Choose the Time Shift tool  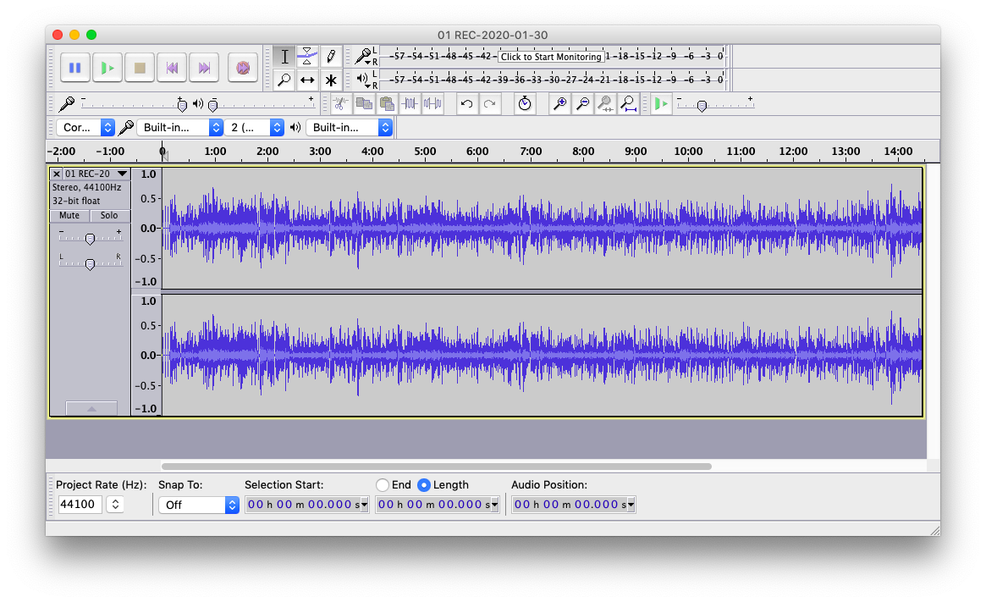pos(308,80)
